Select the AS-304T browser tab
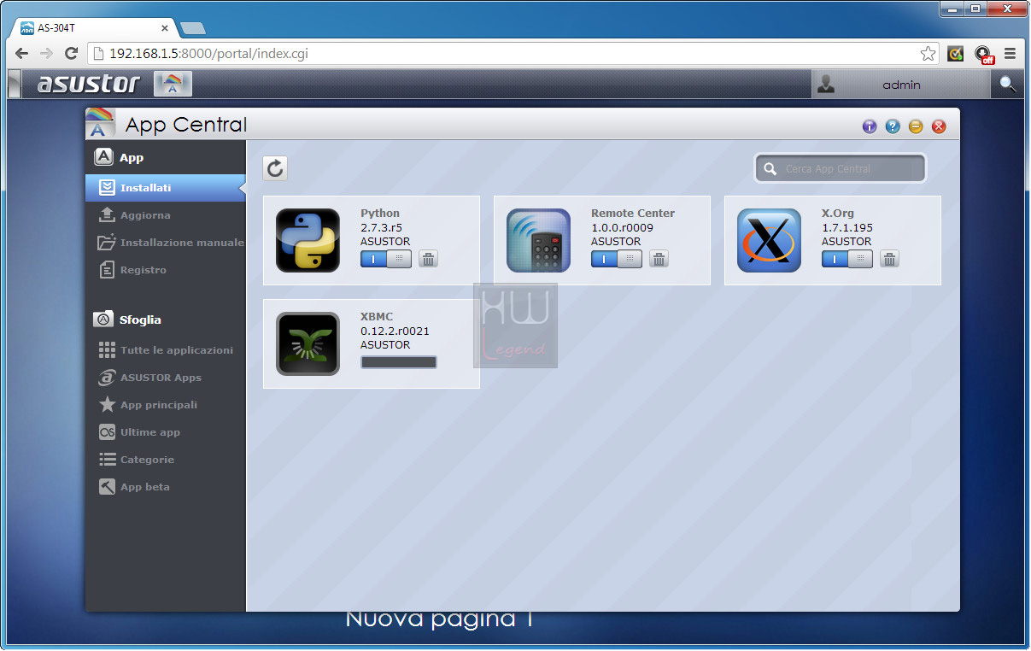 (x=94, y=27)
